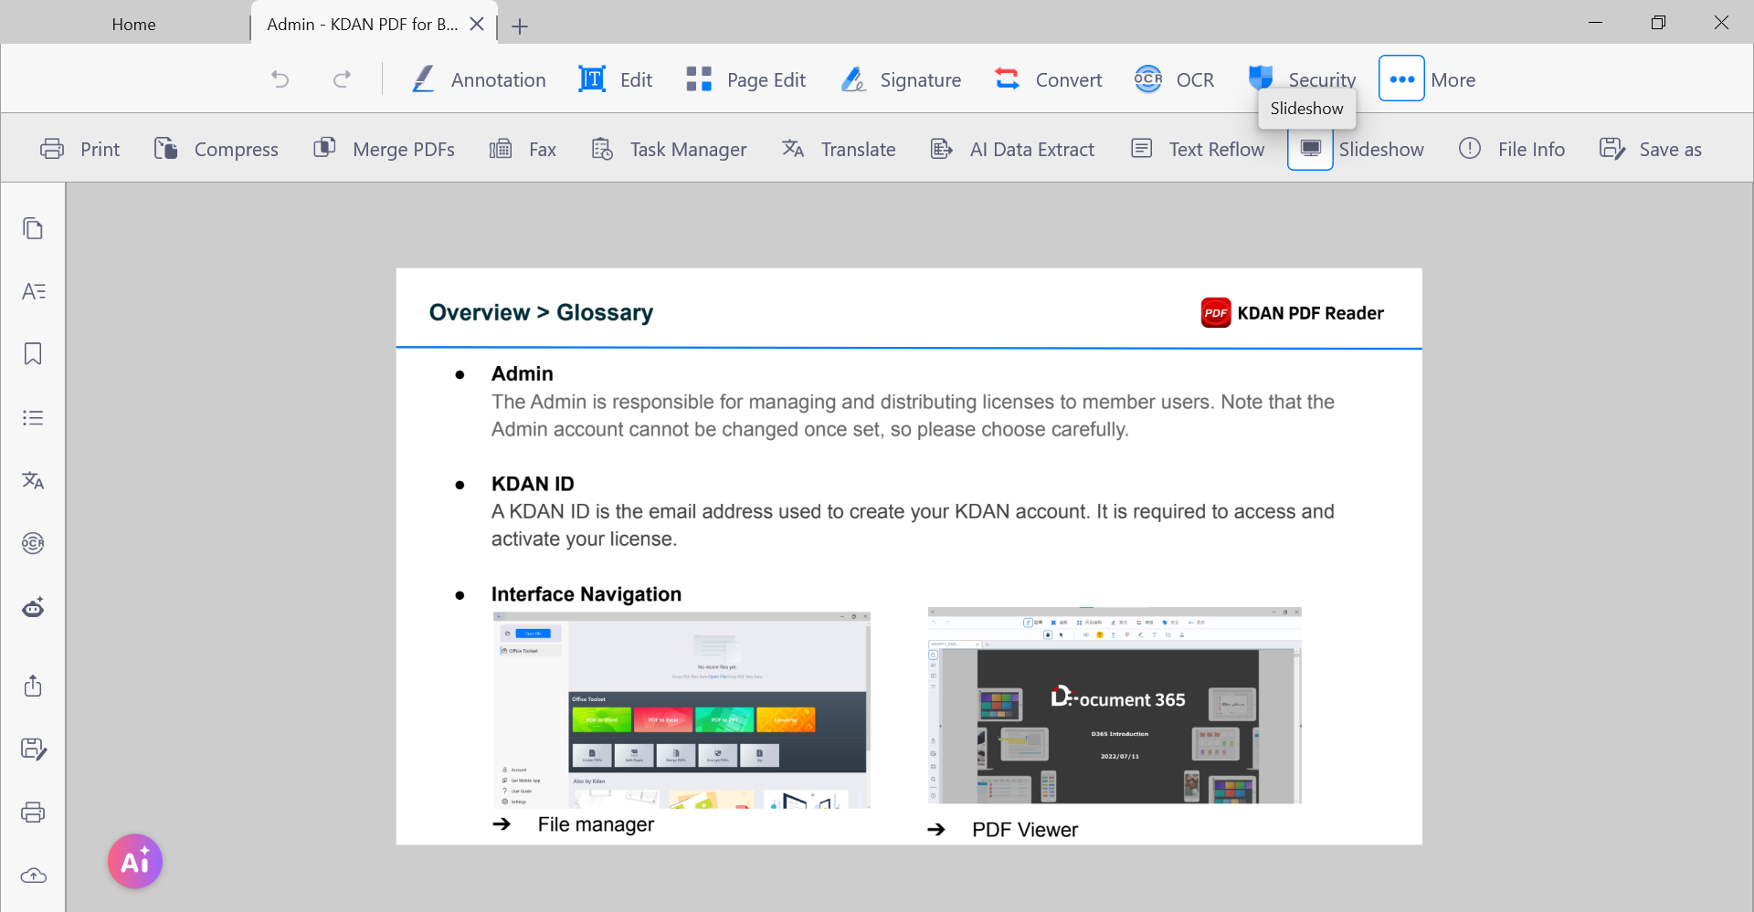Screen dimensions: 1754x912
Task: Close the Admin document tab
Action: click(477, 25)
